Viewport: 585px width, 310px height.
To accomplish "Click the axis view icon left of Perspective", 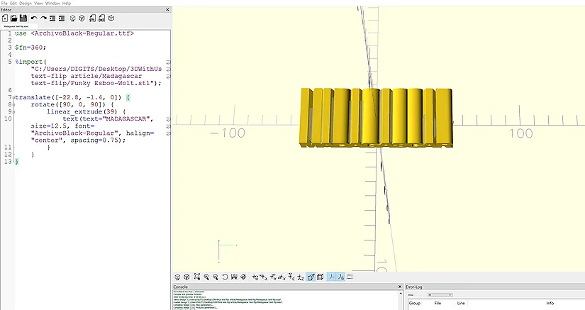I will [x=301, y=277].
